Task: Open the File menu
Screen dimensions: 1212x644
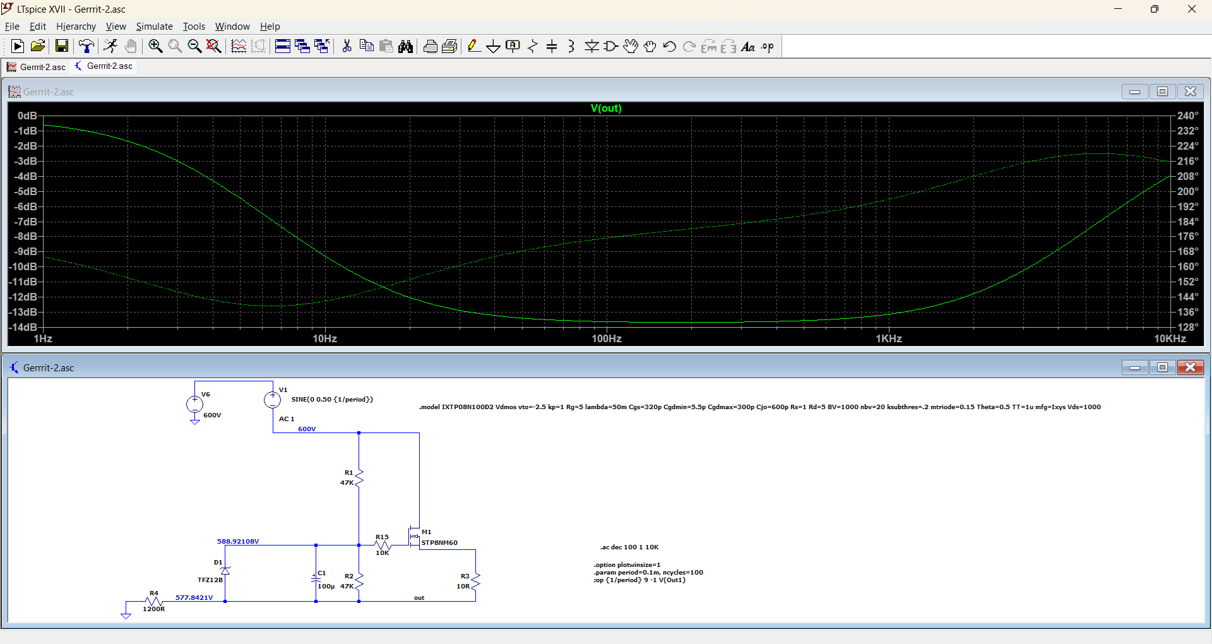Action: [x=12, y=27]
